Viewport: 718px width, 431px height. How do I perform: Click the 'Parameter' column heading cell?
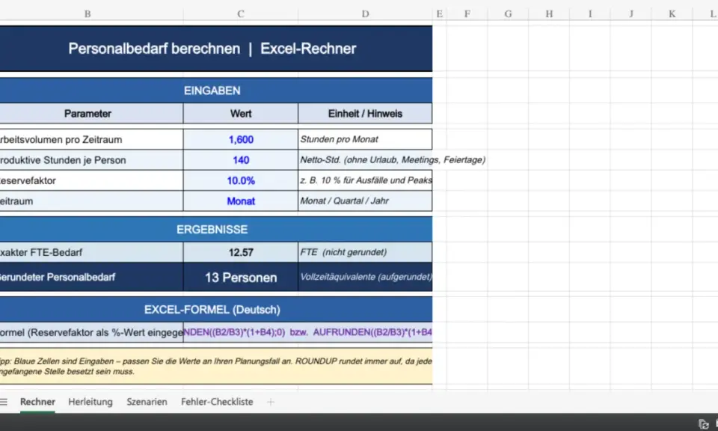coord(91,114)
